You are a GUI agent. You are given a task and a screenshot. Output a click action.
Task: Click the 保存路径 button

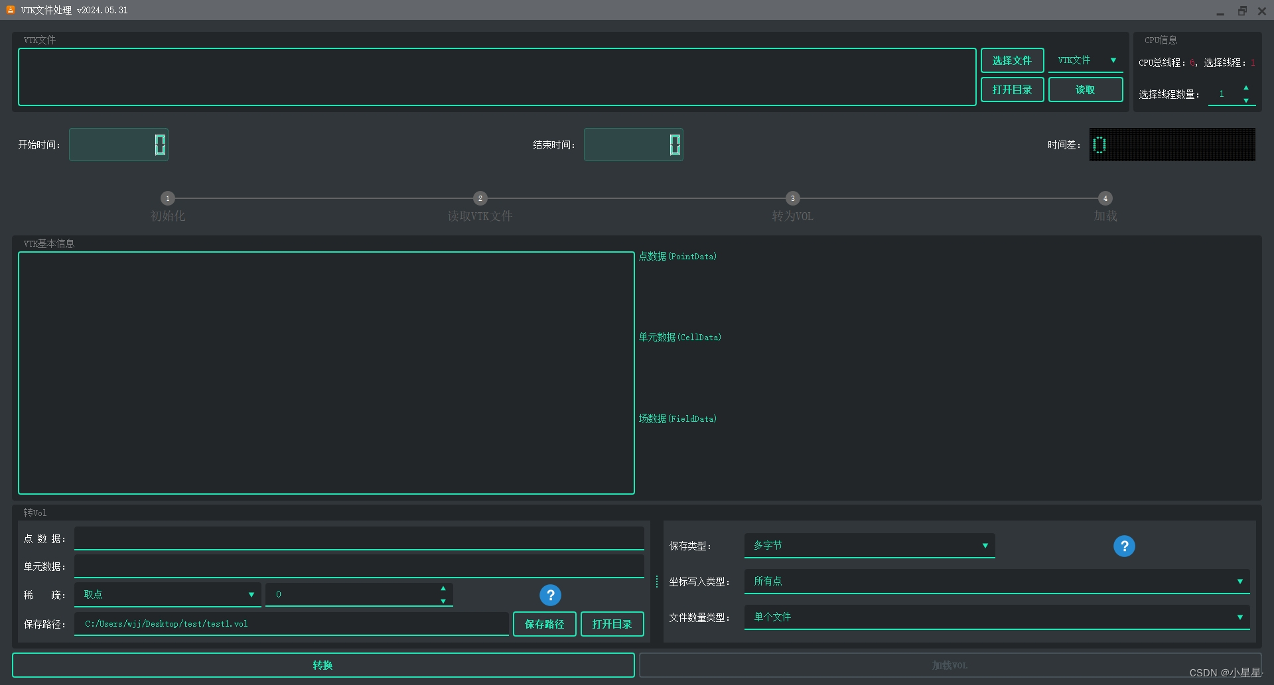coord(544,623)
